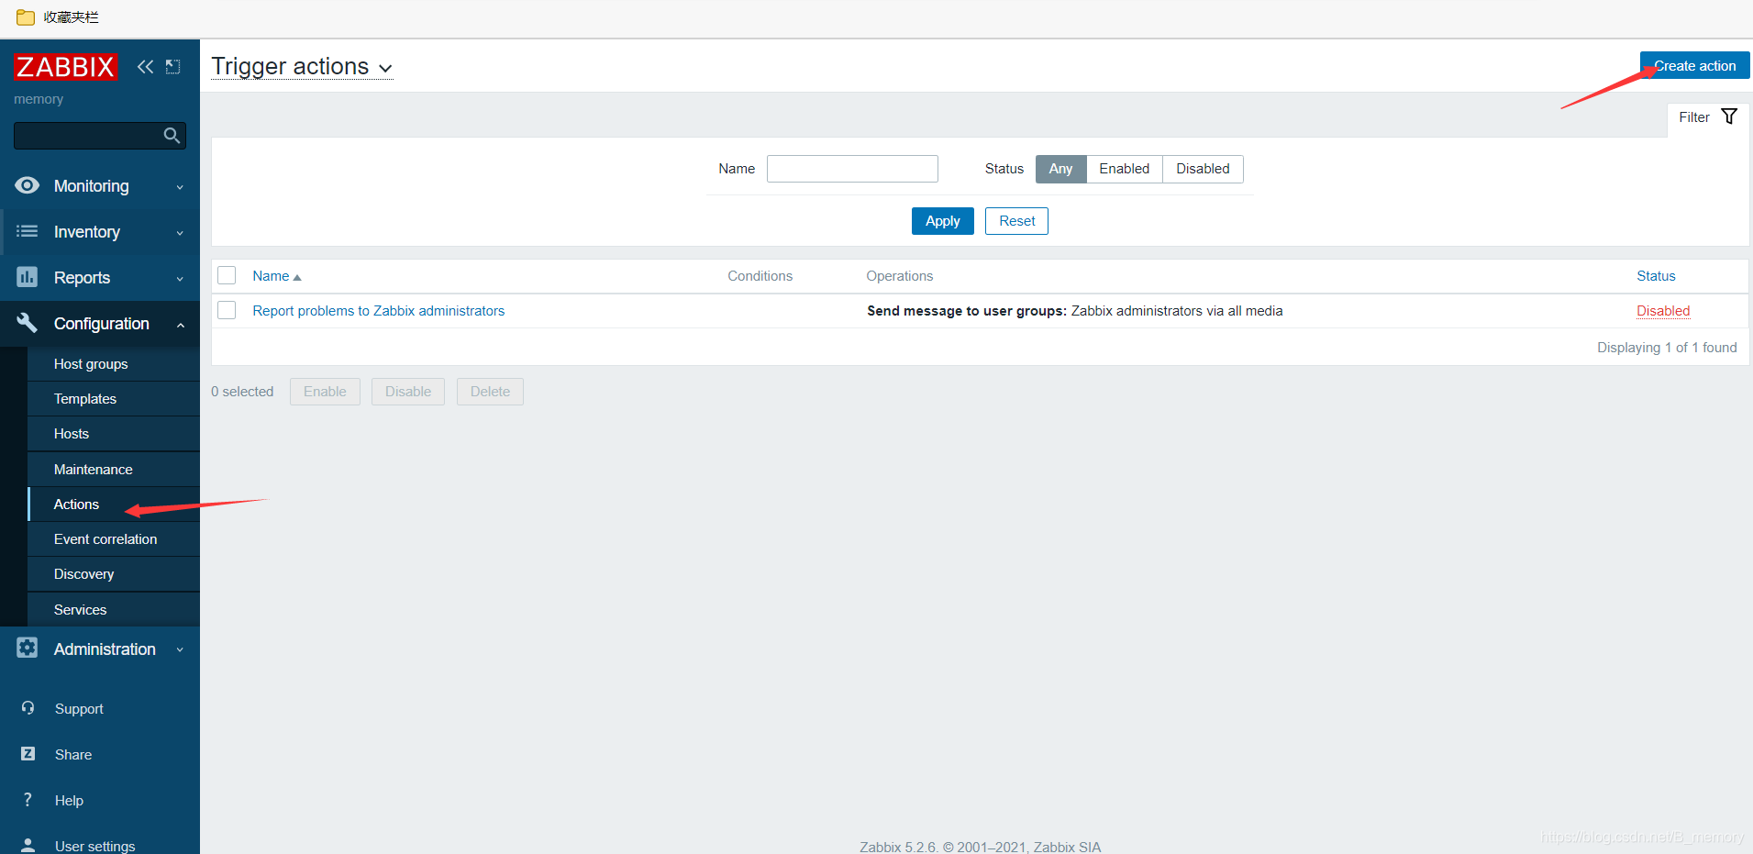Click the Create action button
The height and width of the screenshot is (854, 1753).
click(1694, 66)
